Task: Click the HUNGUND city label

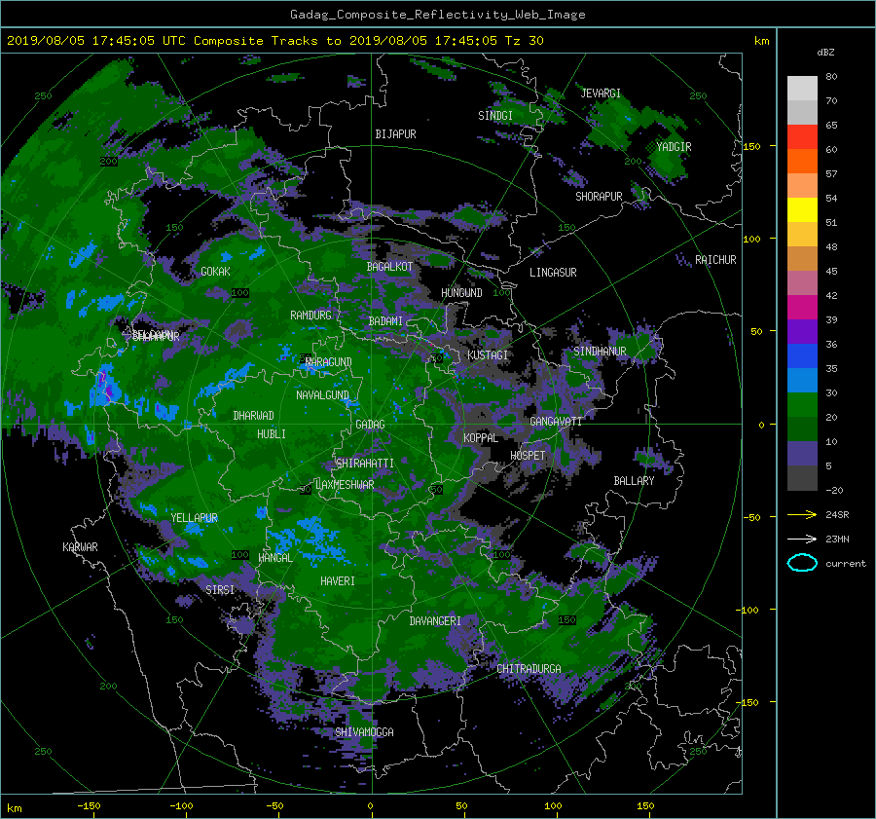Action: [x=461, y=293]
